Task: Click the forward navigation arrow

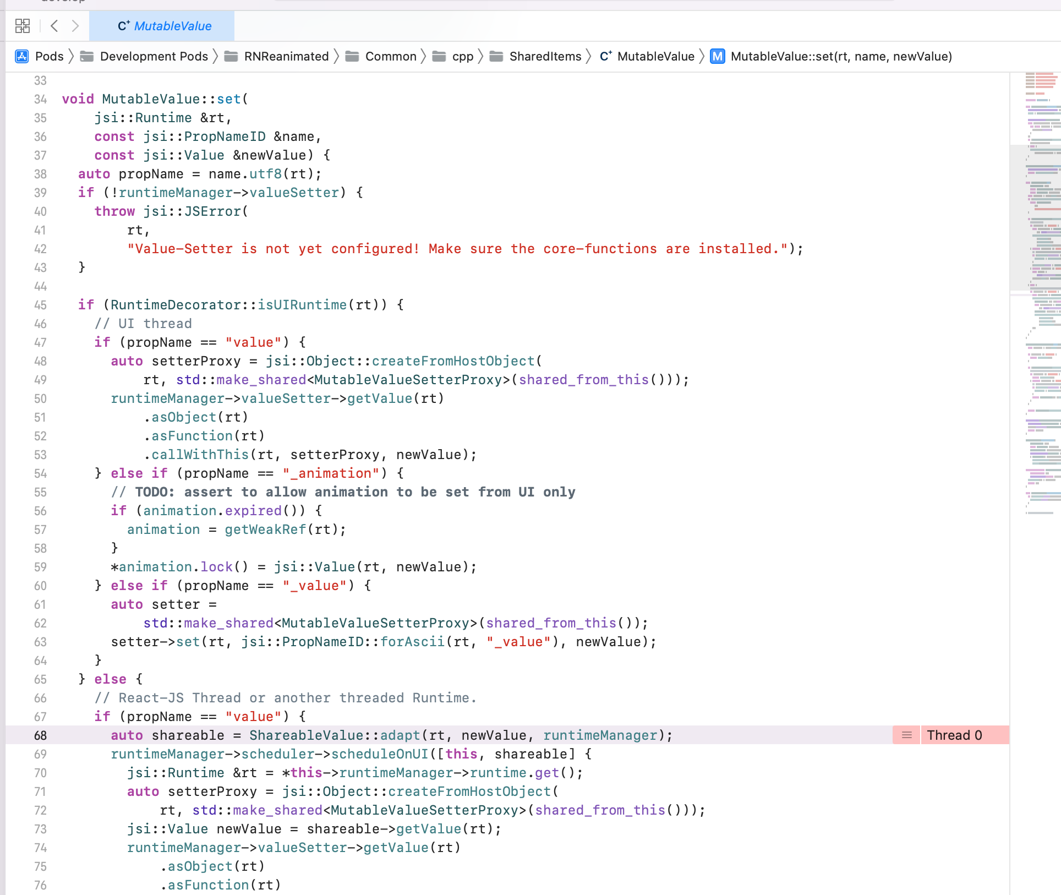Action: [75, 26]
